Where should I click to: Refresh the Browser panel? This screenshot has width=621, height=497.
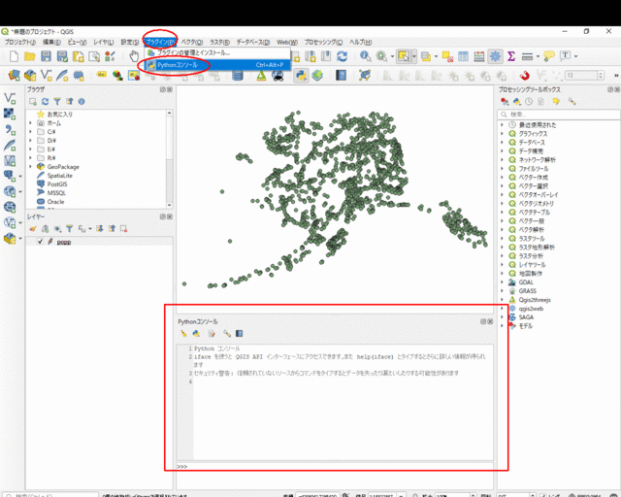tap(46, 102)
